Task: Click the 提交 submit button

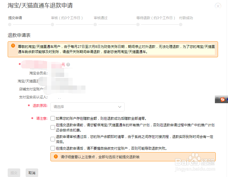Action: [14, 173]
